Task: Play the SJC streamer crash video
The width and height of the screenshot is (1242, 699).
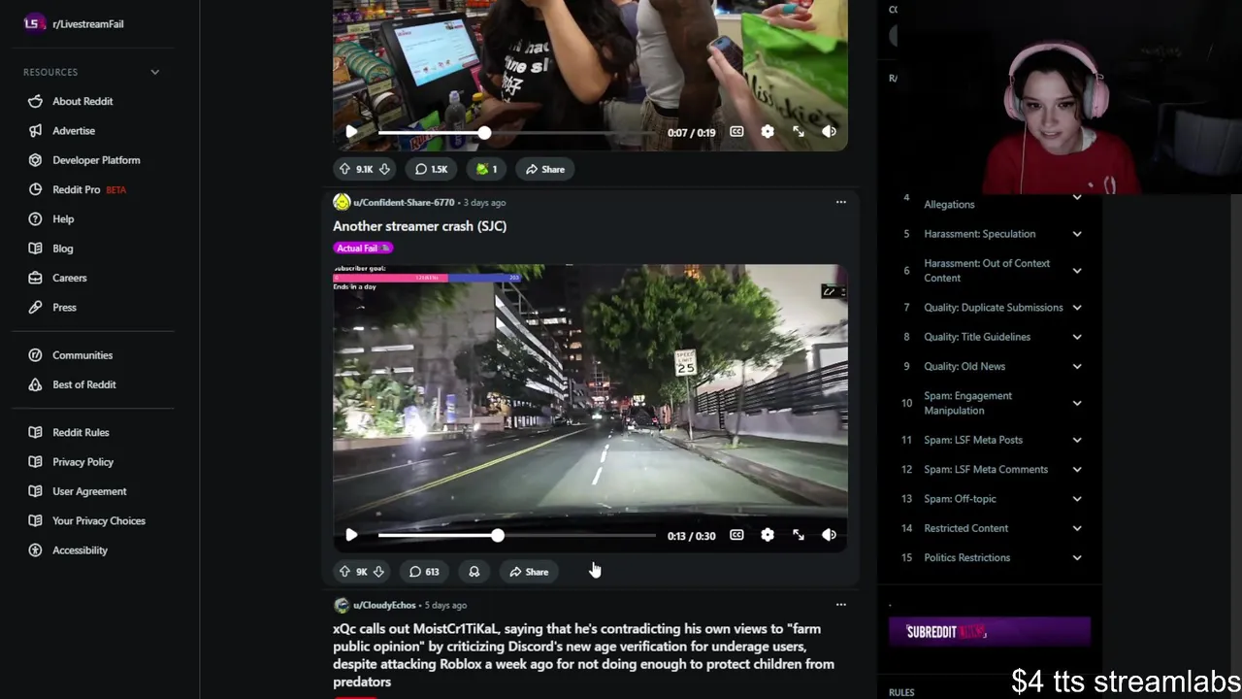Action: (351, 535)
